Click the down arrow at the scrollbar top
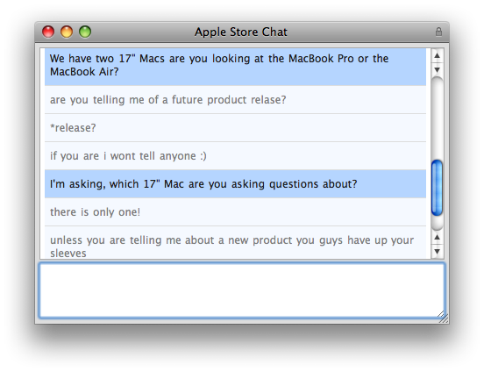Image resolution: width=484 pixels, height=372 pixels. (437, 69)
